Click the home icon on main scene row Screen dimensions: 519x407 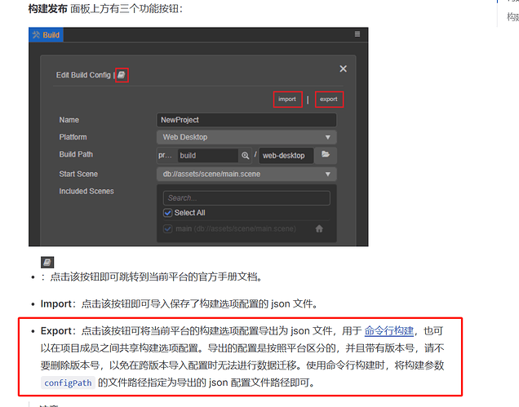[x=319, y=228]
